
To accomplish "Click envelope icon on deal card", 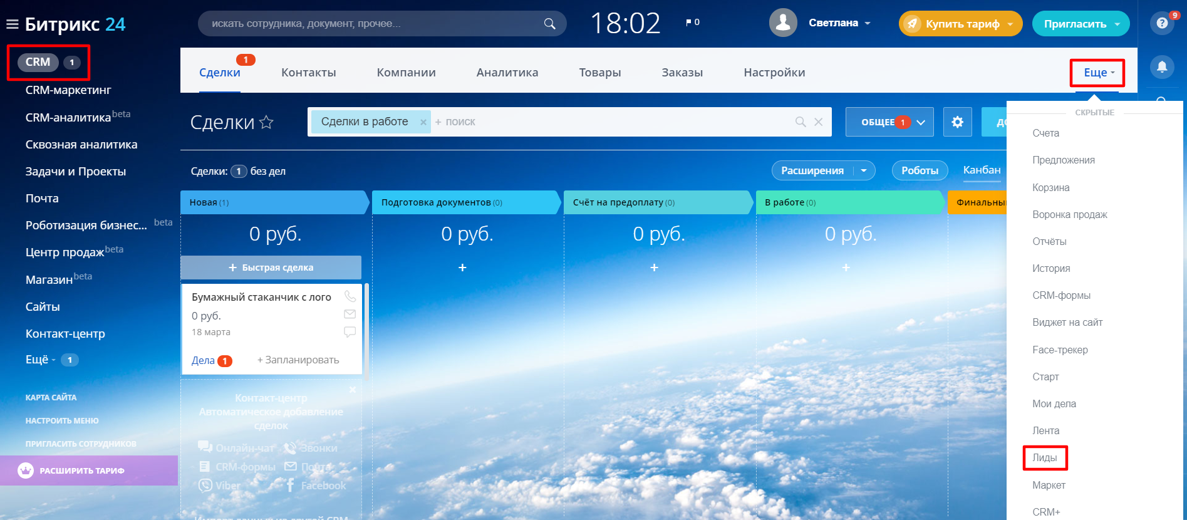I will pos(350,314).
